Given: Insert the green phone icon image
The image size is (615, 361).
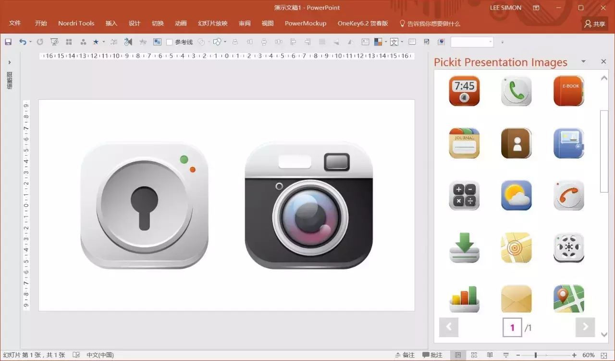Looking at the screenshot, I should [517, 91].
